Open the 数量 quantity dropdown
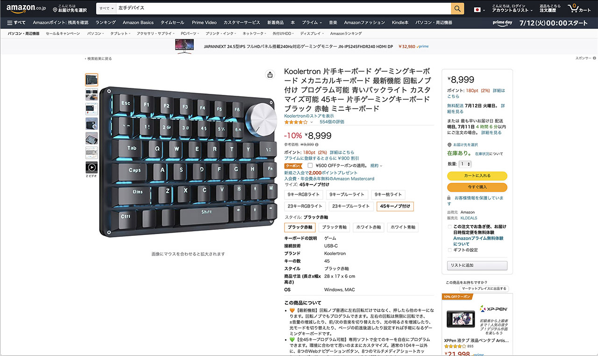 coord(465,164)
